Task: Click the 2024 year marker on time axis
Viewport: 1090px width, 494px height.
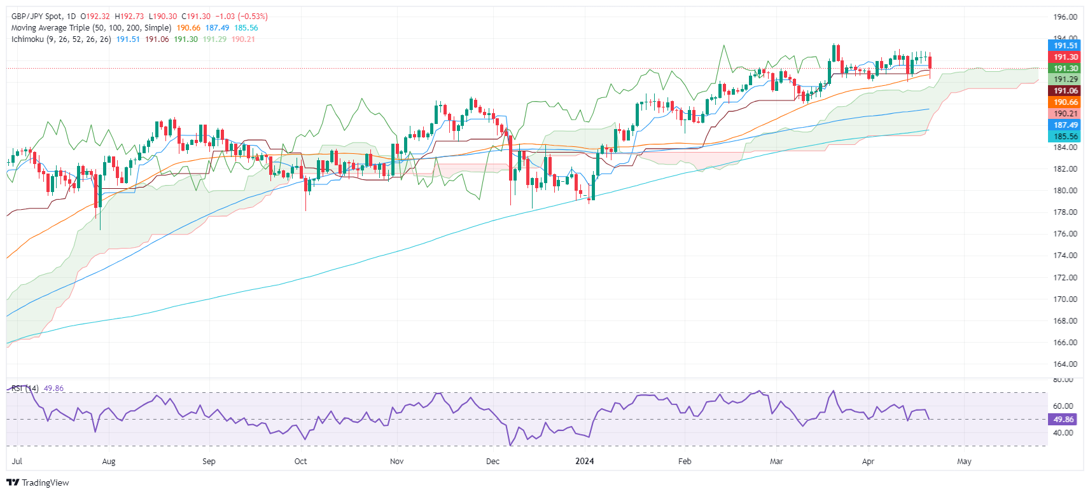Action: tap(584, 462)
